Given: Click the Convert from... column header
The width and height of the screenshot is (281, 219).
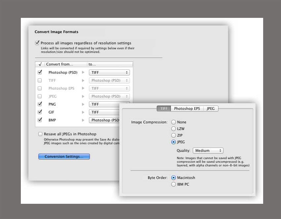Looking at the screenshot, I should click(x=66, y=64).
